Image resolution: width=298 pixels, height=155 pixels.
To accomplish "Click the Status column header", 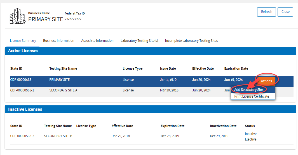I will coord(250,126).
